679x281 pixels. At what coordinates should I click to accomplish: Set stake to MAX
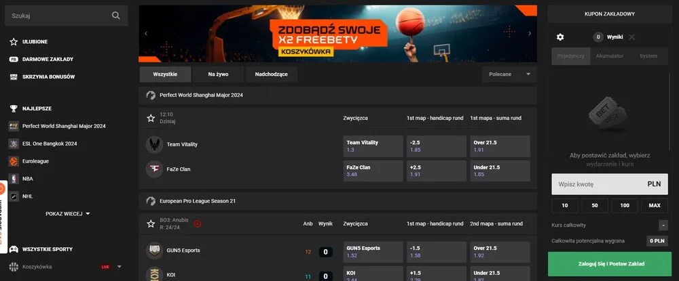[655, 205]
